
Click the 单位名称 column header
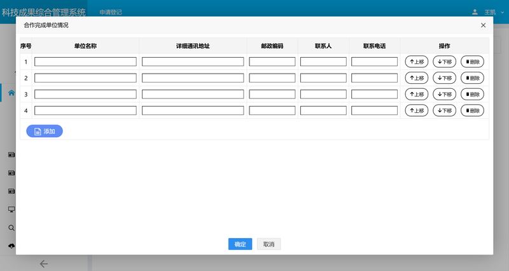85,46
